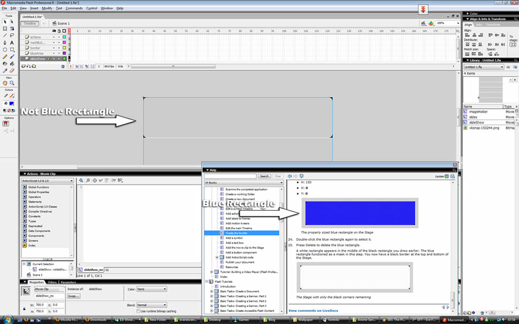
Task: Switch to the Parameters tab
Action: tap(68, 282)
